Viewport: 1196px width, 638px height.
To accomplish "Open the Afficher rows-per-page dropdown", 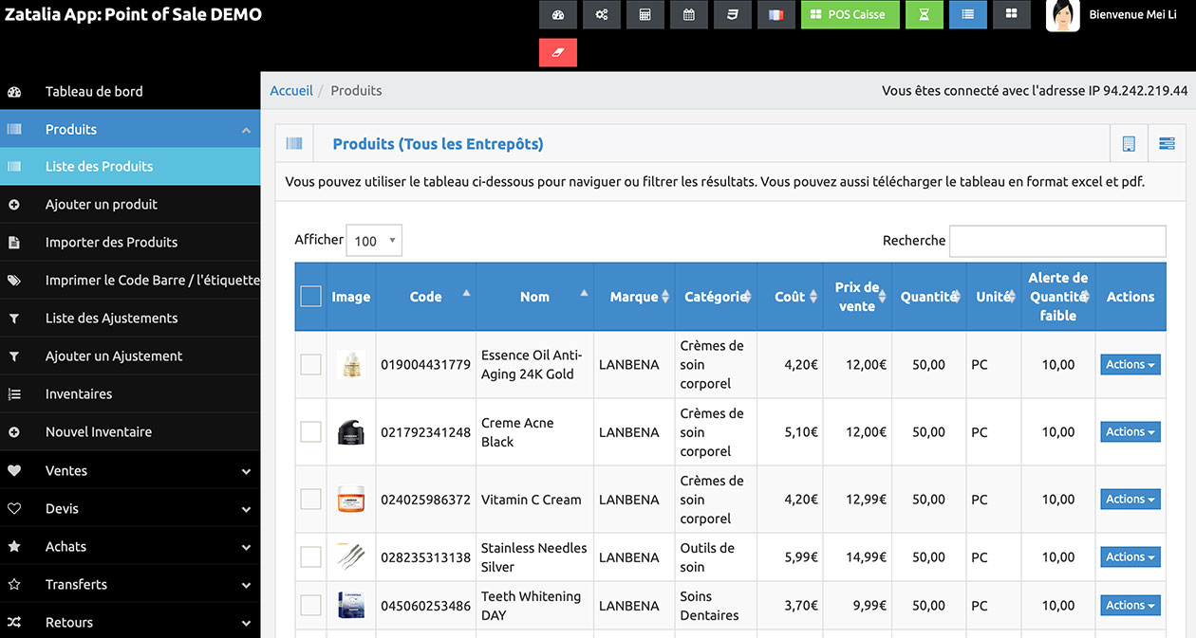I will pyautogui.click(x=374, y=241).
